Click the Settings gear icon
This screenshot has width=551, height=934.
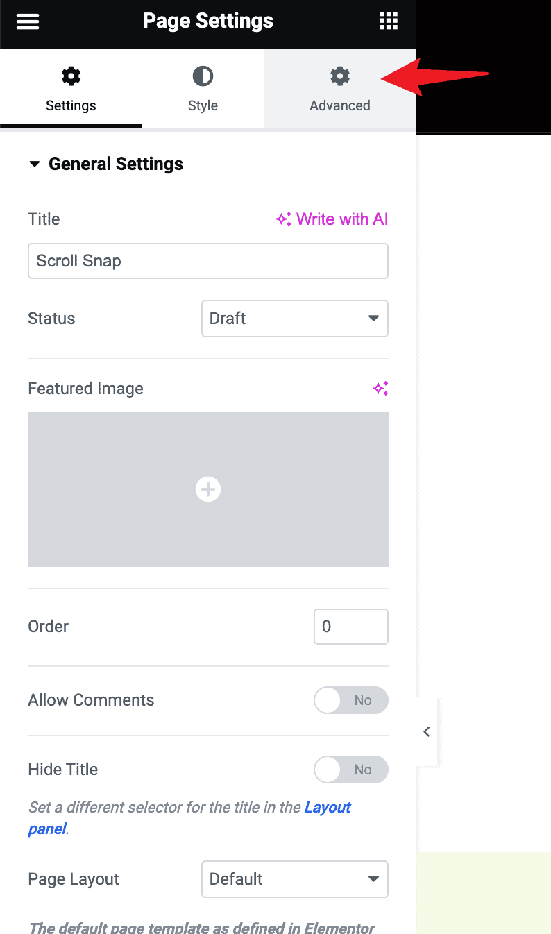(x=71, y=76)
